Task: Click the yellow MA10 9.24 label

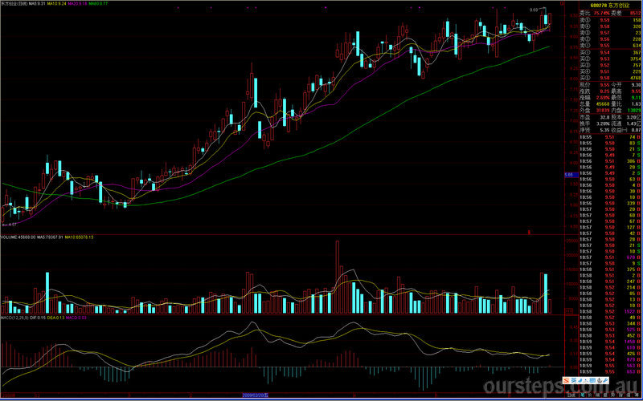Action: click(56, 4)
